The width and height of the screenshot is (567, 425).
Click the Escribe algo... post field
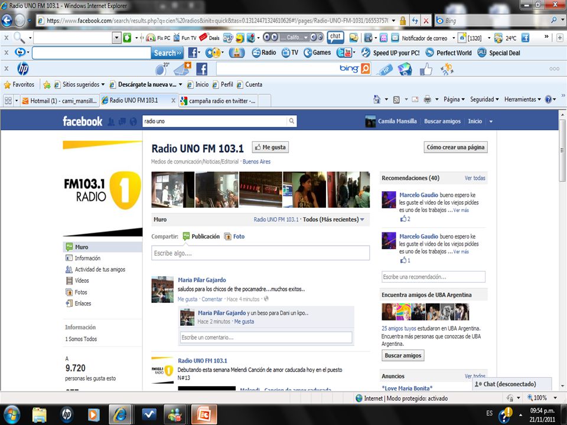pyautogui.click(x=260, y=253)
